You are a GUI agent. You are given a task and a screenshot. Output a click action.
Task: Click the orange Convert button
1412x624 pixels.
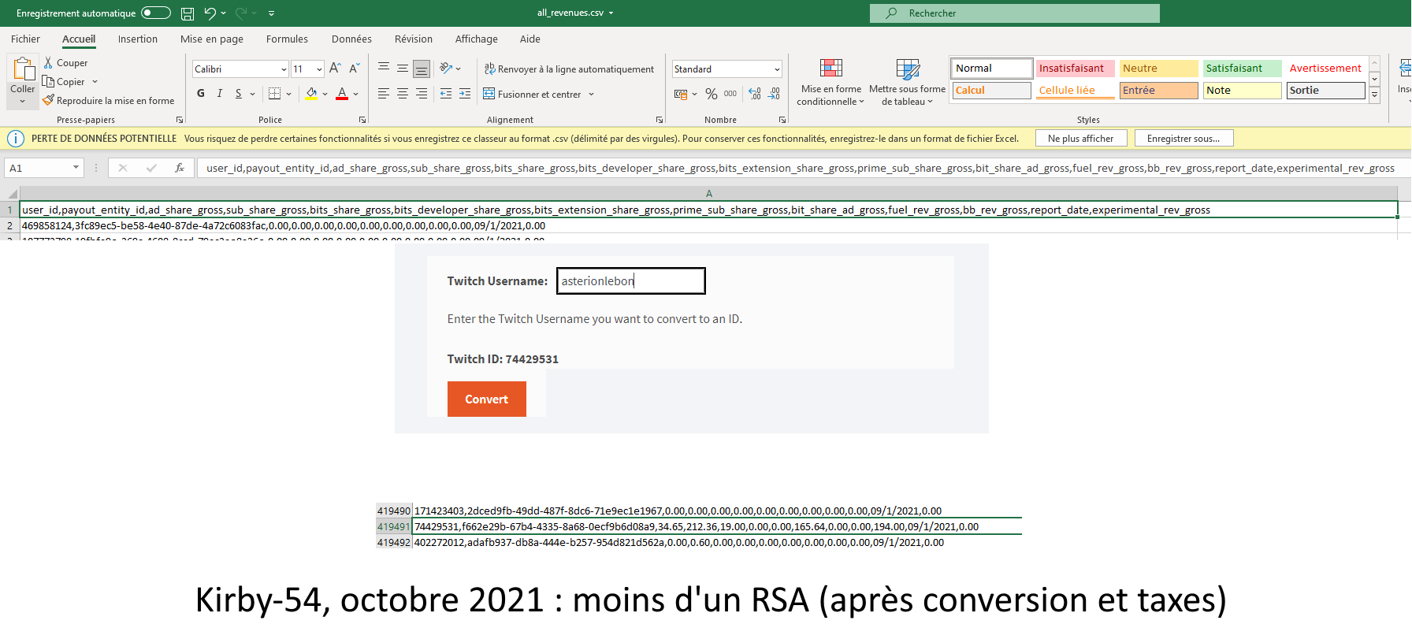coord(487,399)
